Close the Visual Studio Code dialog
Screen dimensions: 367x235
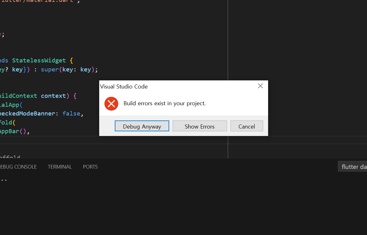[260, 86]
